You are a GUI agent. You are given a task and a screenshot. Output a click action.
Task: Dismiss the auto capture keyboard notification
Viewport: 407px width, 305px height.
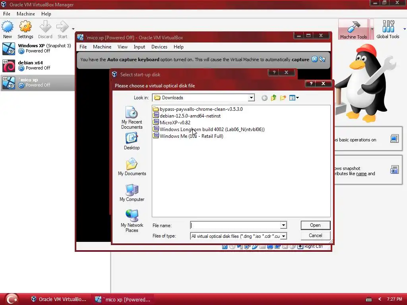(x=314, y=59)
